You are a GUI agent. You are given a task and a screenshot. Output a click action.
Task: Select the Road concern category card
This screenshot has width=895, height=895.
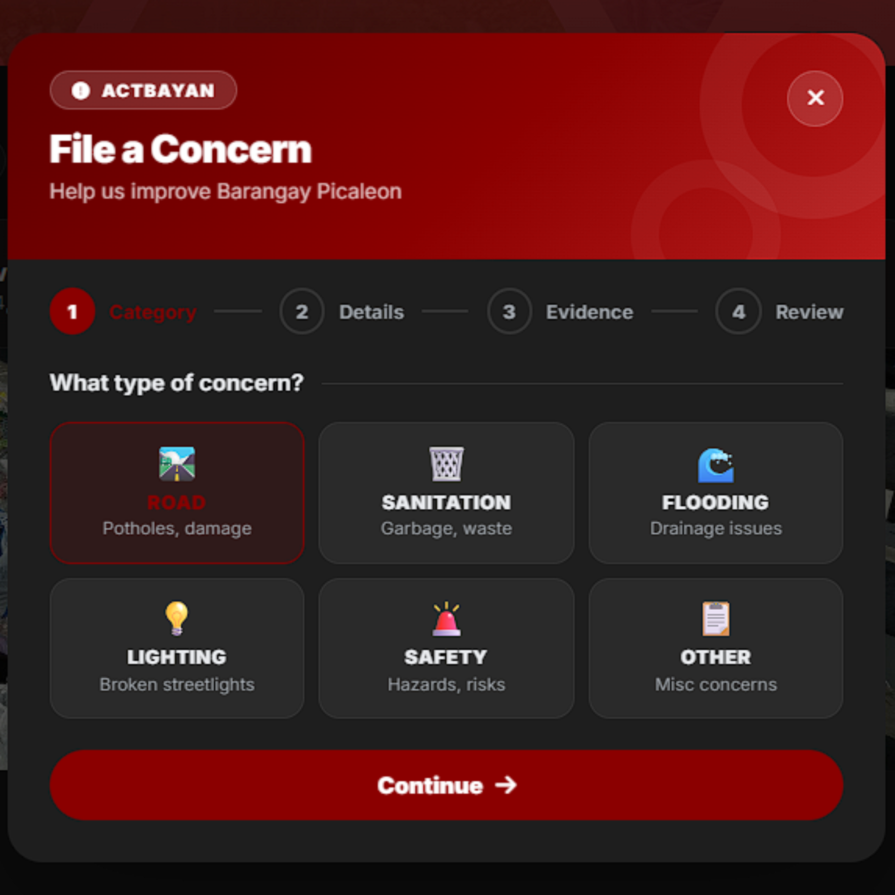(177, 492)
